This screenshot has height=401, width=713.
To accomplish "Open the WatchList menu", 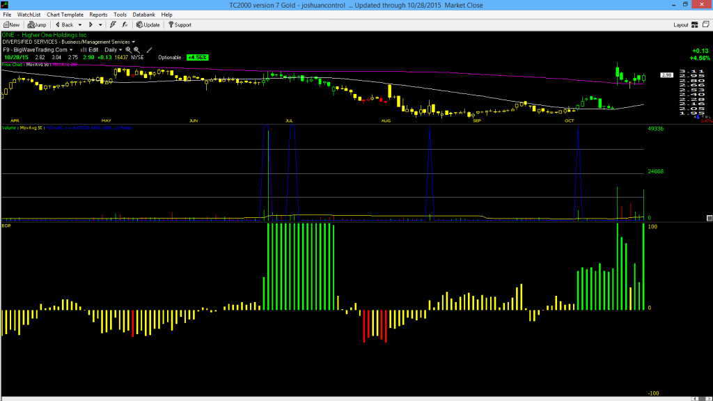I will 29,15.
